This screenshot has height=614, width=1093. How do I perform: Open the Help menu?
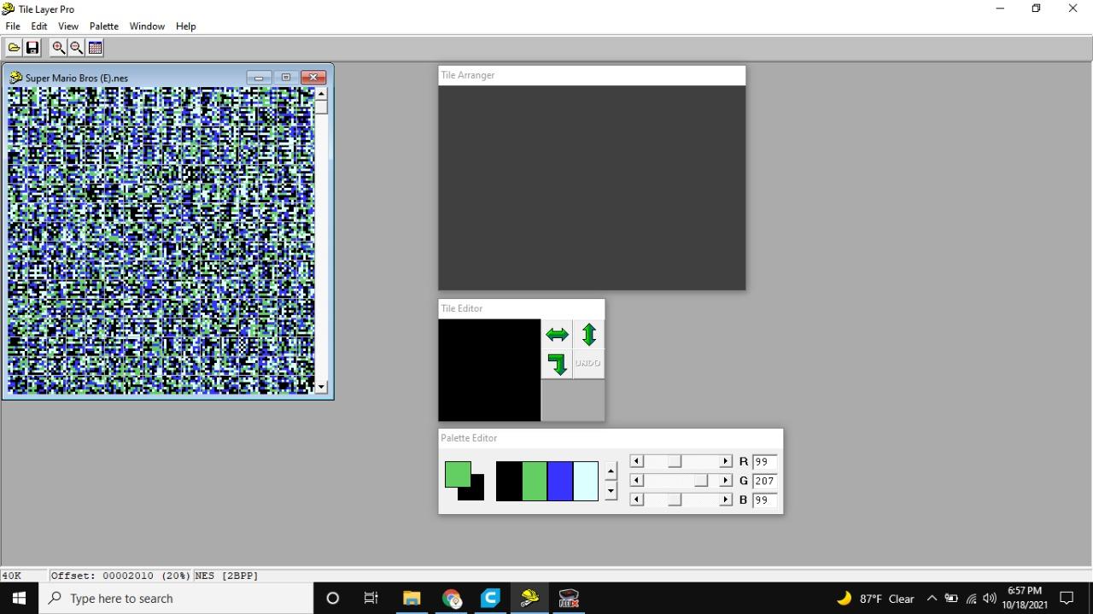(186, 26)
